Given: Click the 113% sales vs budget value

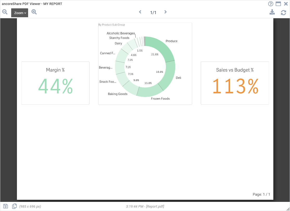Looking at the screenshot, I should click(x=235, y=86).
